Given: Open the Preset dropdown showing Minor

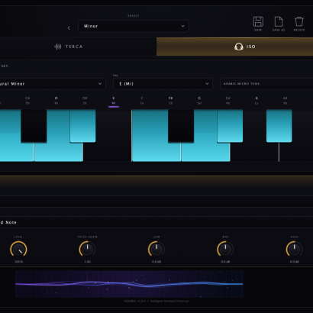Looking at the screenshot, I should [x=134, y=26].
